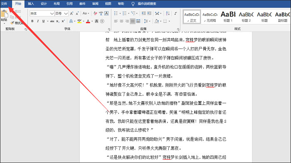Open the font color dropdown arrow
Screen dimensions: 291x163
(x=92, y=21)
